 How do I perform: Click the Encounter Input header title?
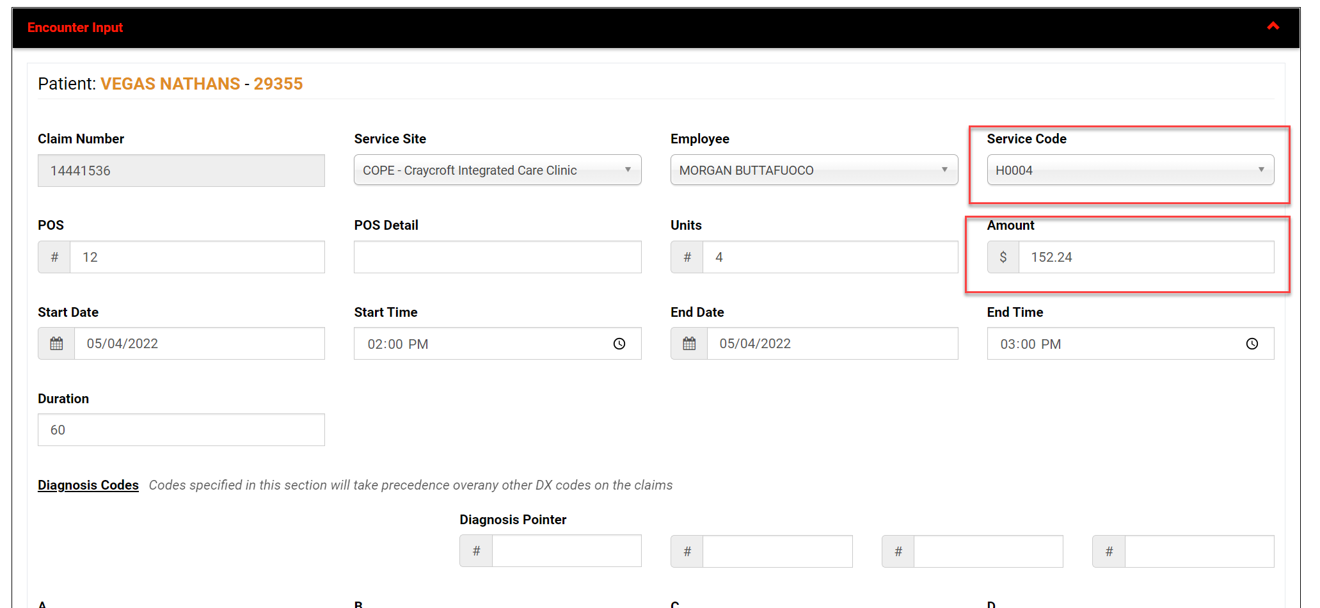tap(75, 28)
